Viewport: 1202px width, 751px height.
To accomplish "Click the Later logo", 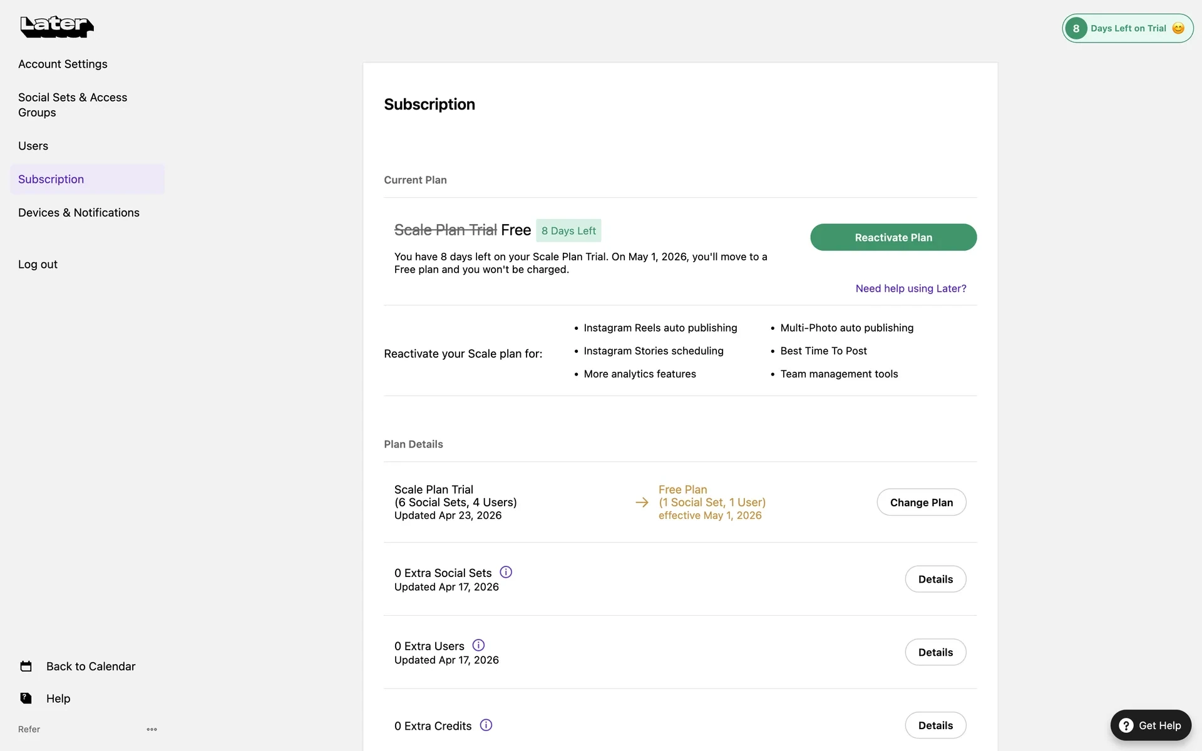I will 57,27.
